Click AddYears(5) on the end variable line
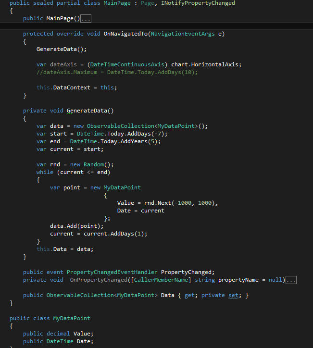 point(139,141)
